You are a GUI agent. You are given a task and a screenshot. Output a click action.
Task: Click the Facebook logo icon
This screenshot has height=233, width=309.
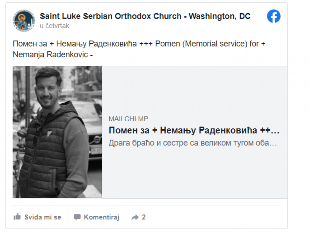[274, 16]
